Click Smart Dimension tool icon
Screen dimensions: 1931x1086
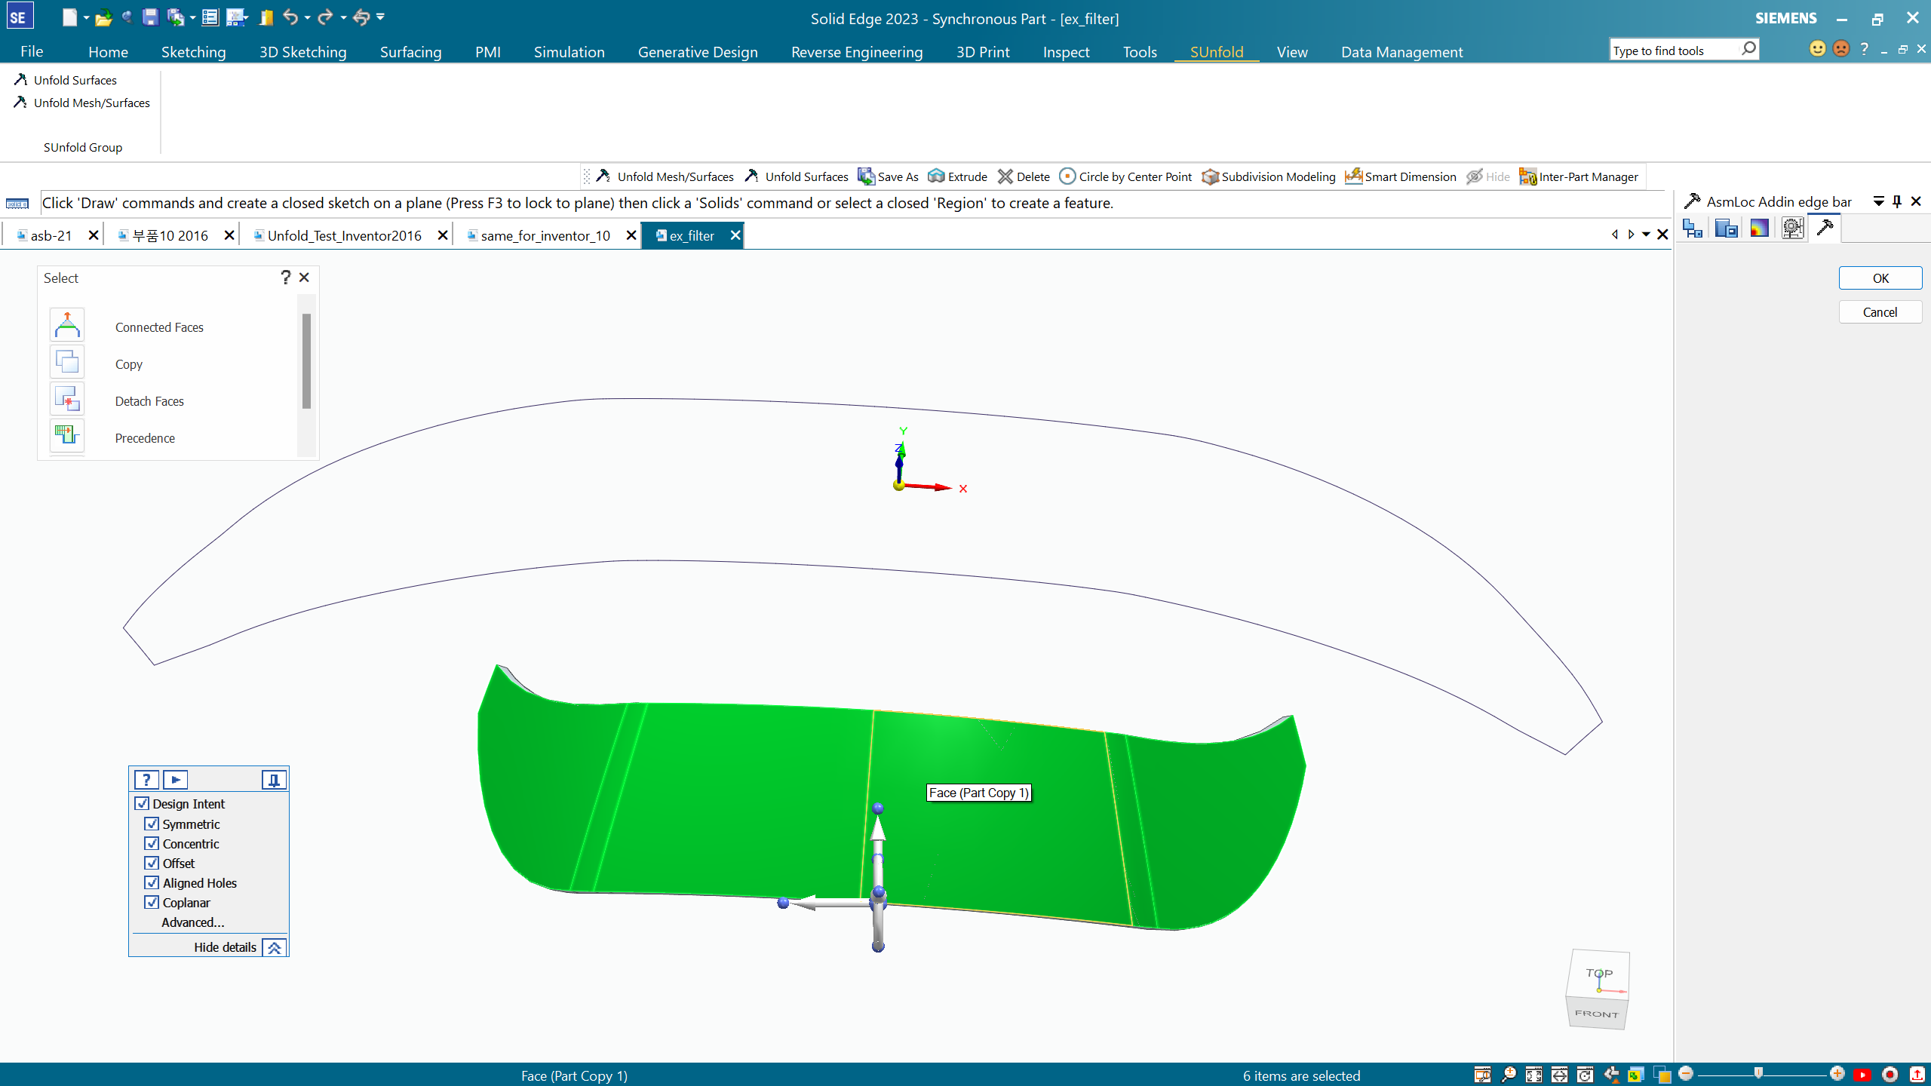(x=1354, y=176)
